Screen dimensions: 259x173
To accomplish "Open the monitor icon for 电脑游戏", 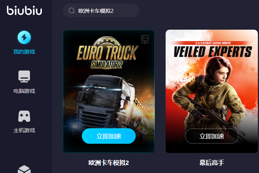I will [24, 77].
